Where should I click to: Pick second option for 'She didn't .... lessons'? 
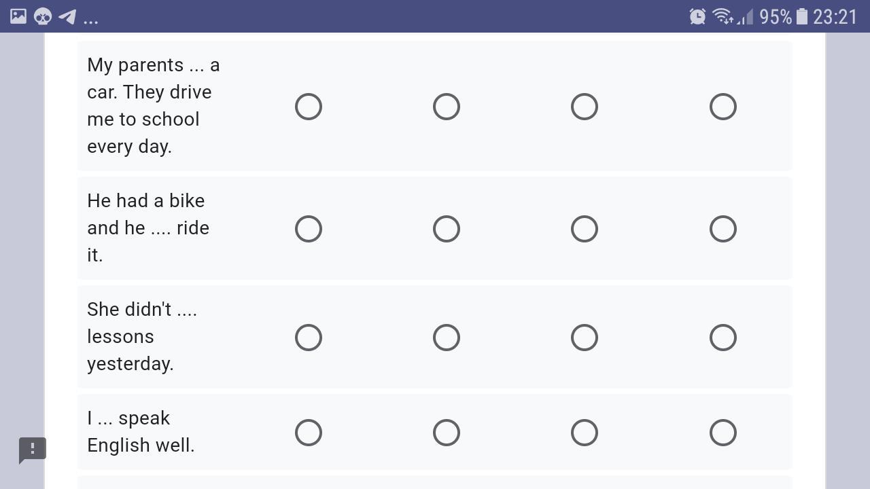[x=447, y=338]
